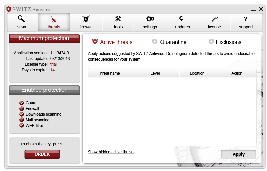Screen dimensions: 267x171
Task: Select the threats bug icon
Action: [53, 19]
